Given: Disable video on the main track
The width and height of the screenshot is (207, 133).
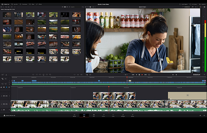Looking at the screenshot, I should pos(6,104).
